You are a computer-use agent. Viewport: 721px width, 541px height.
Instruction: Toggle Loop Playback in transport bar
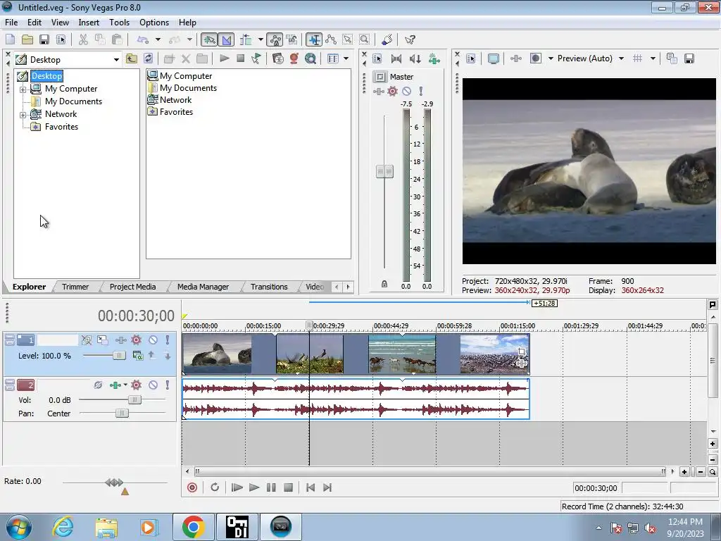215,487
